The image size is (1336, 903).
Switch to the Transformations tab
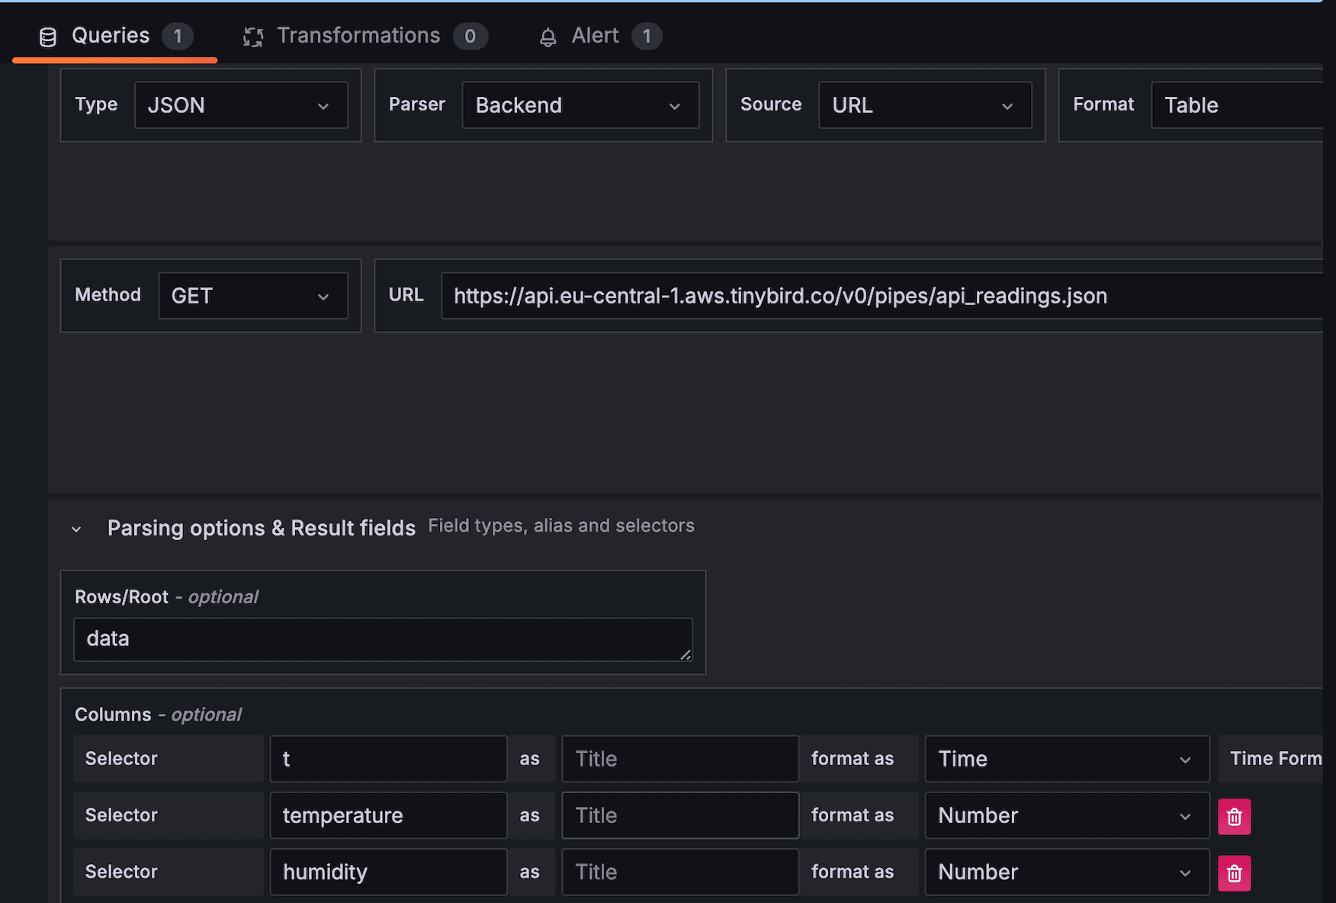click(x=358, y=36)
